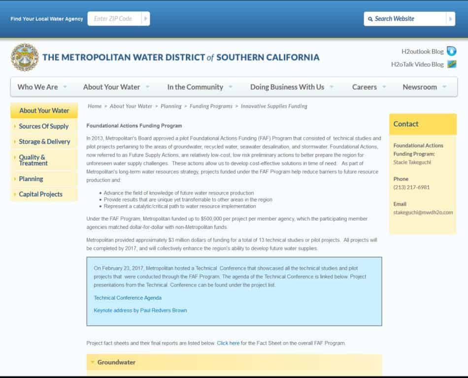This screenshot has width=468, height=378.
Task: Click arrow beside Capital Projects
Action: coord(15,194)
